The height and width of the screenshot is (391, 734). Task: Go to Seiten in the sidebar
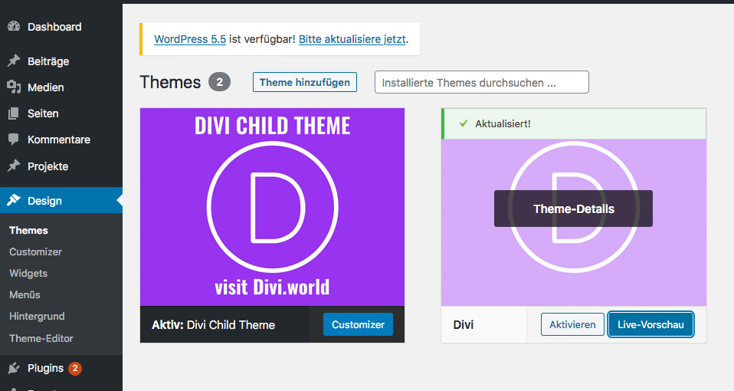(61, 113)
